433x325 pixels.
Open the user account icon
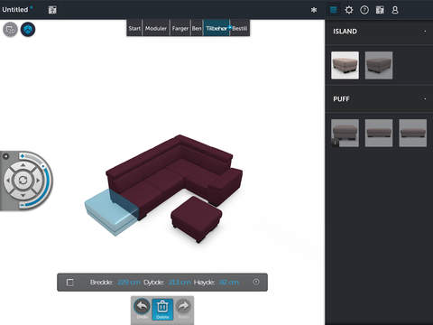(x=395, y=10)
